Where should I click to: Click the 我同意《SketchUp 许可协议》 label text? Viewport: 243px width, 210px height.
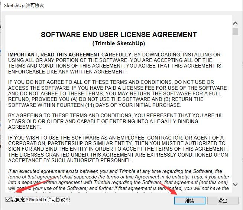(40, 200)
